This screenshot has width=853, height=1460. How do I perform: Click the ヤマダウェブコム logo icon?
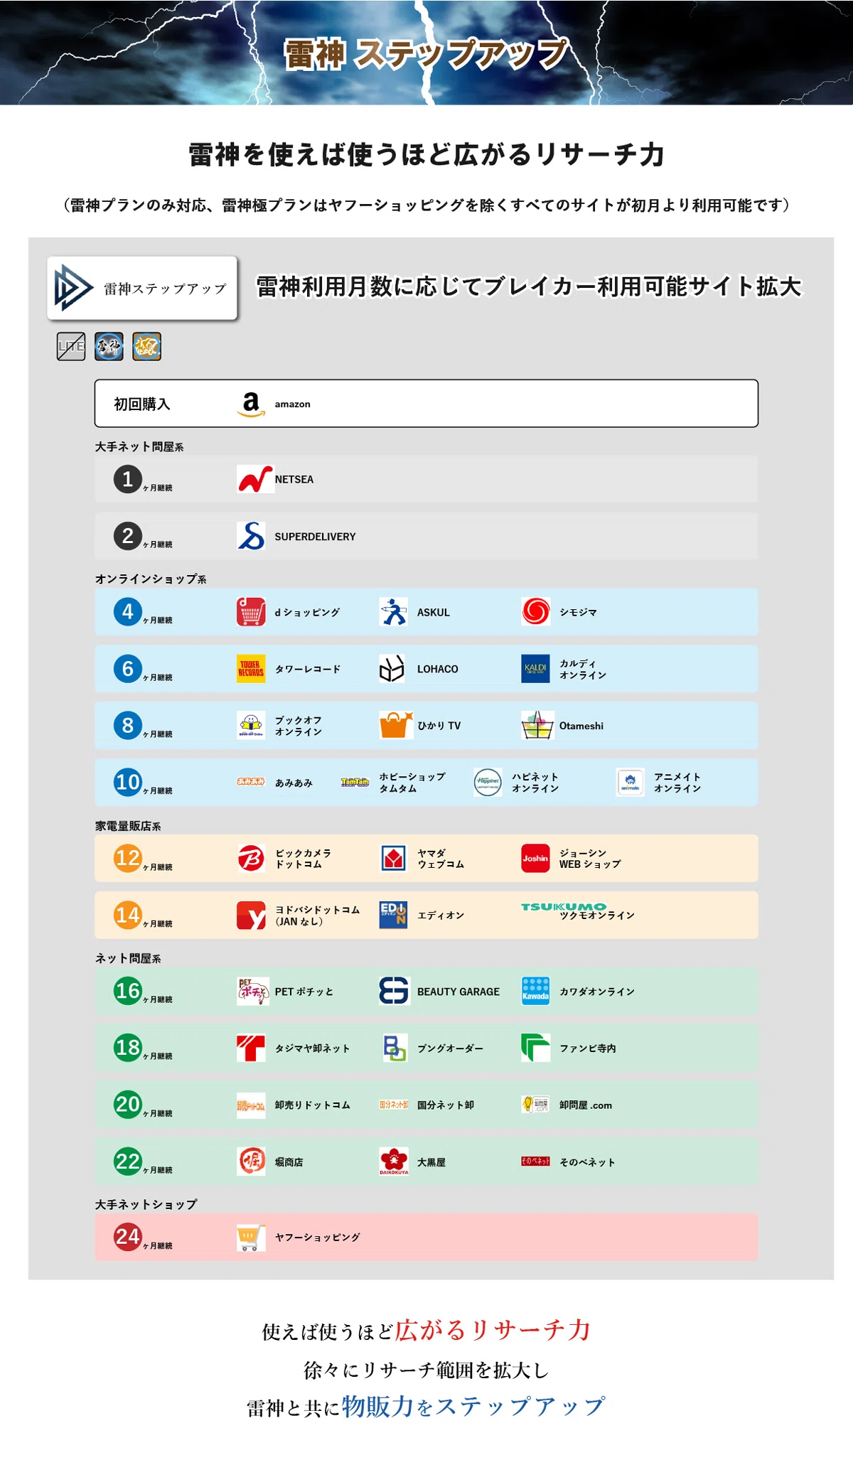(393, 859)
